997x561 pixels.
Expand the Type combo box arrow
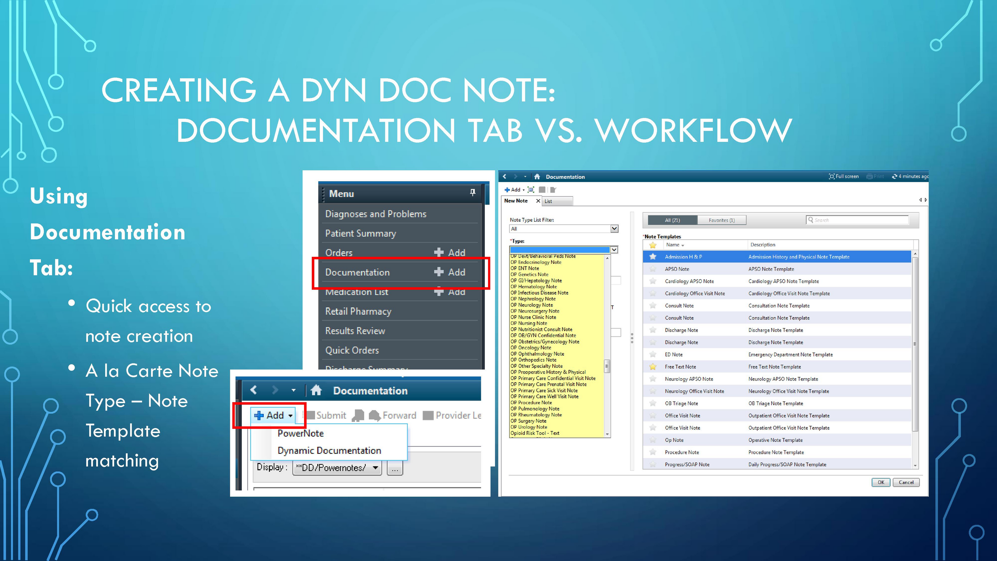tap(614, 250)
